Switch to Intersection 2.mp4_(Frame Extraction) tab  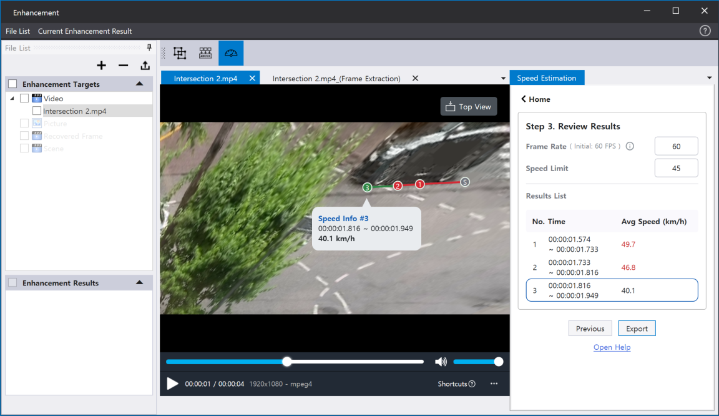(336, 79)
